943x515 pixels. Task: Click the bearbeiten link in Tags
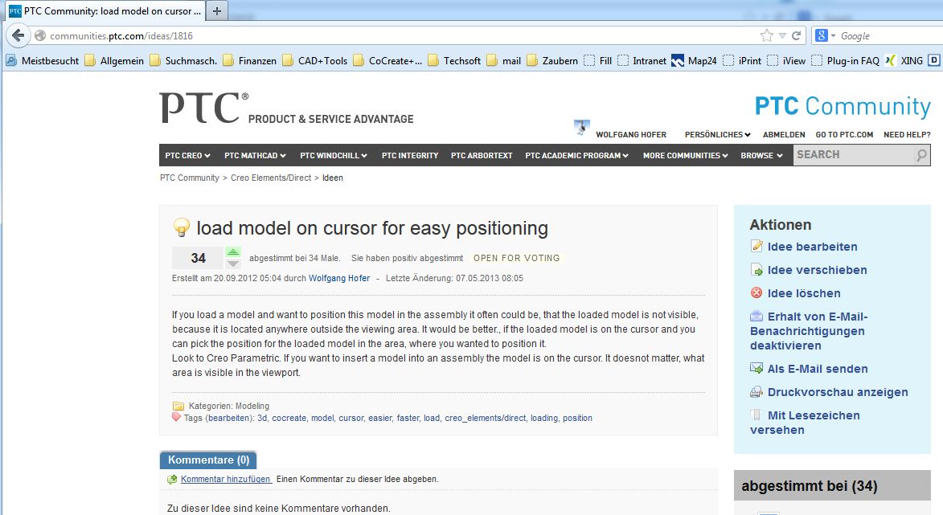[x=228, y=418]
